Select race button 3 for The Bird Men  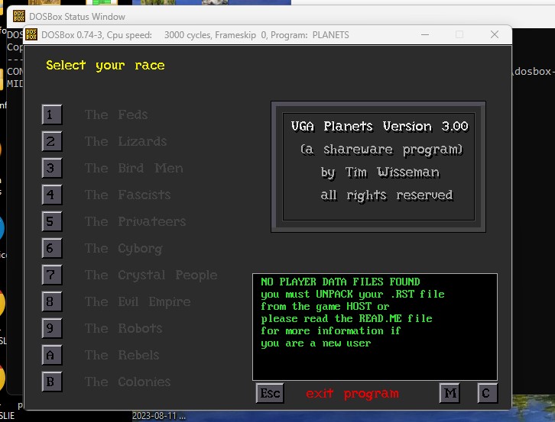(52, 168)
